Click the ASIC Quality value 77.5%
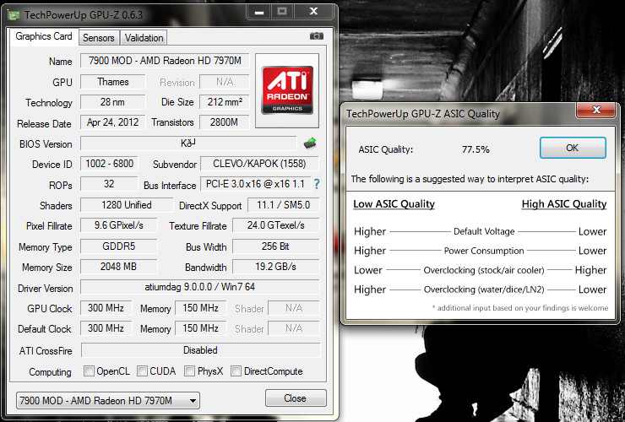This screenshot has height=422, width=625. coord(476,149)
